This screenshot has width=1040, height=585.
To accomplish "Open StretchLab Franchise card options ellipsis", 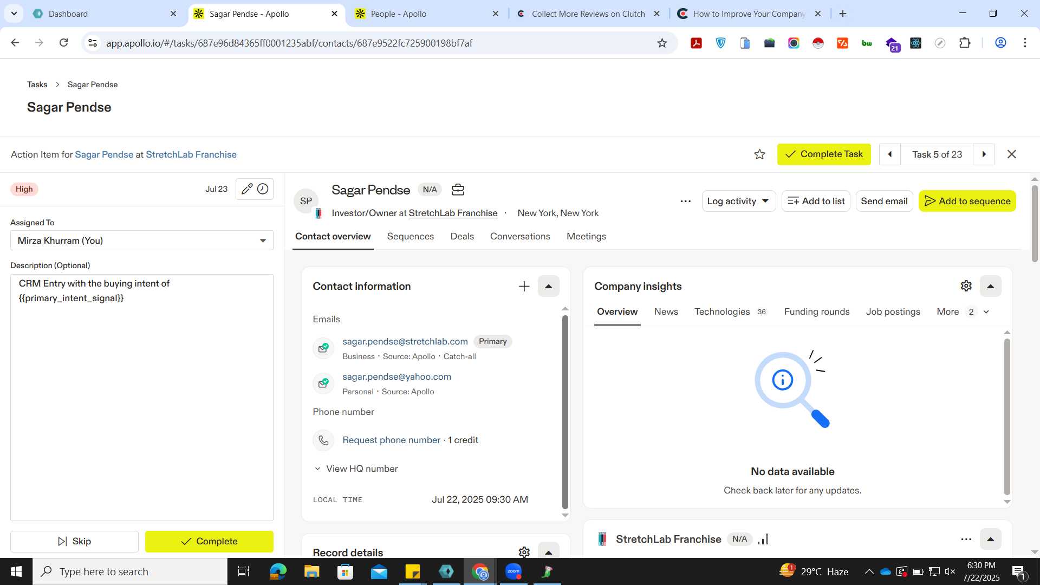I will (x=966, y=539).
